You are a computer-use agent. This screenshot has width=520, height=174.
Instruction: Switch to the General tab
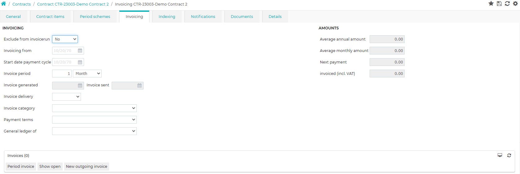point(13,17)
